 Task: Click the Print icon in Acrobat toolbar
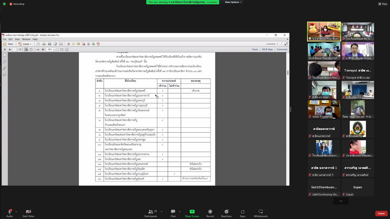(x=50, y=44)
